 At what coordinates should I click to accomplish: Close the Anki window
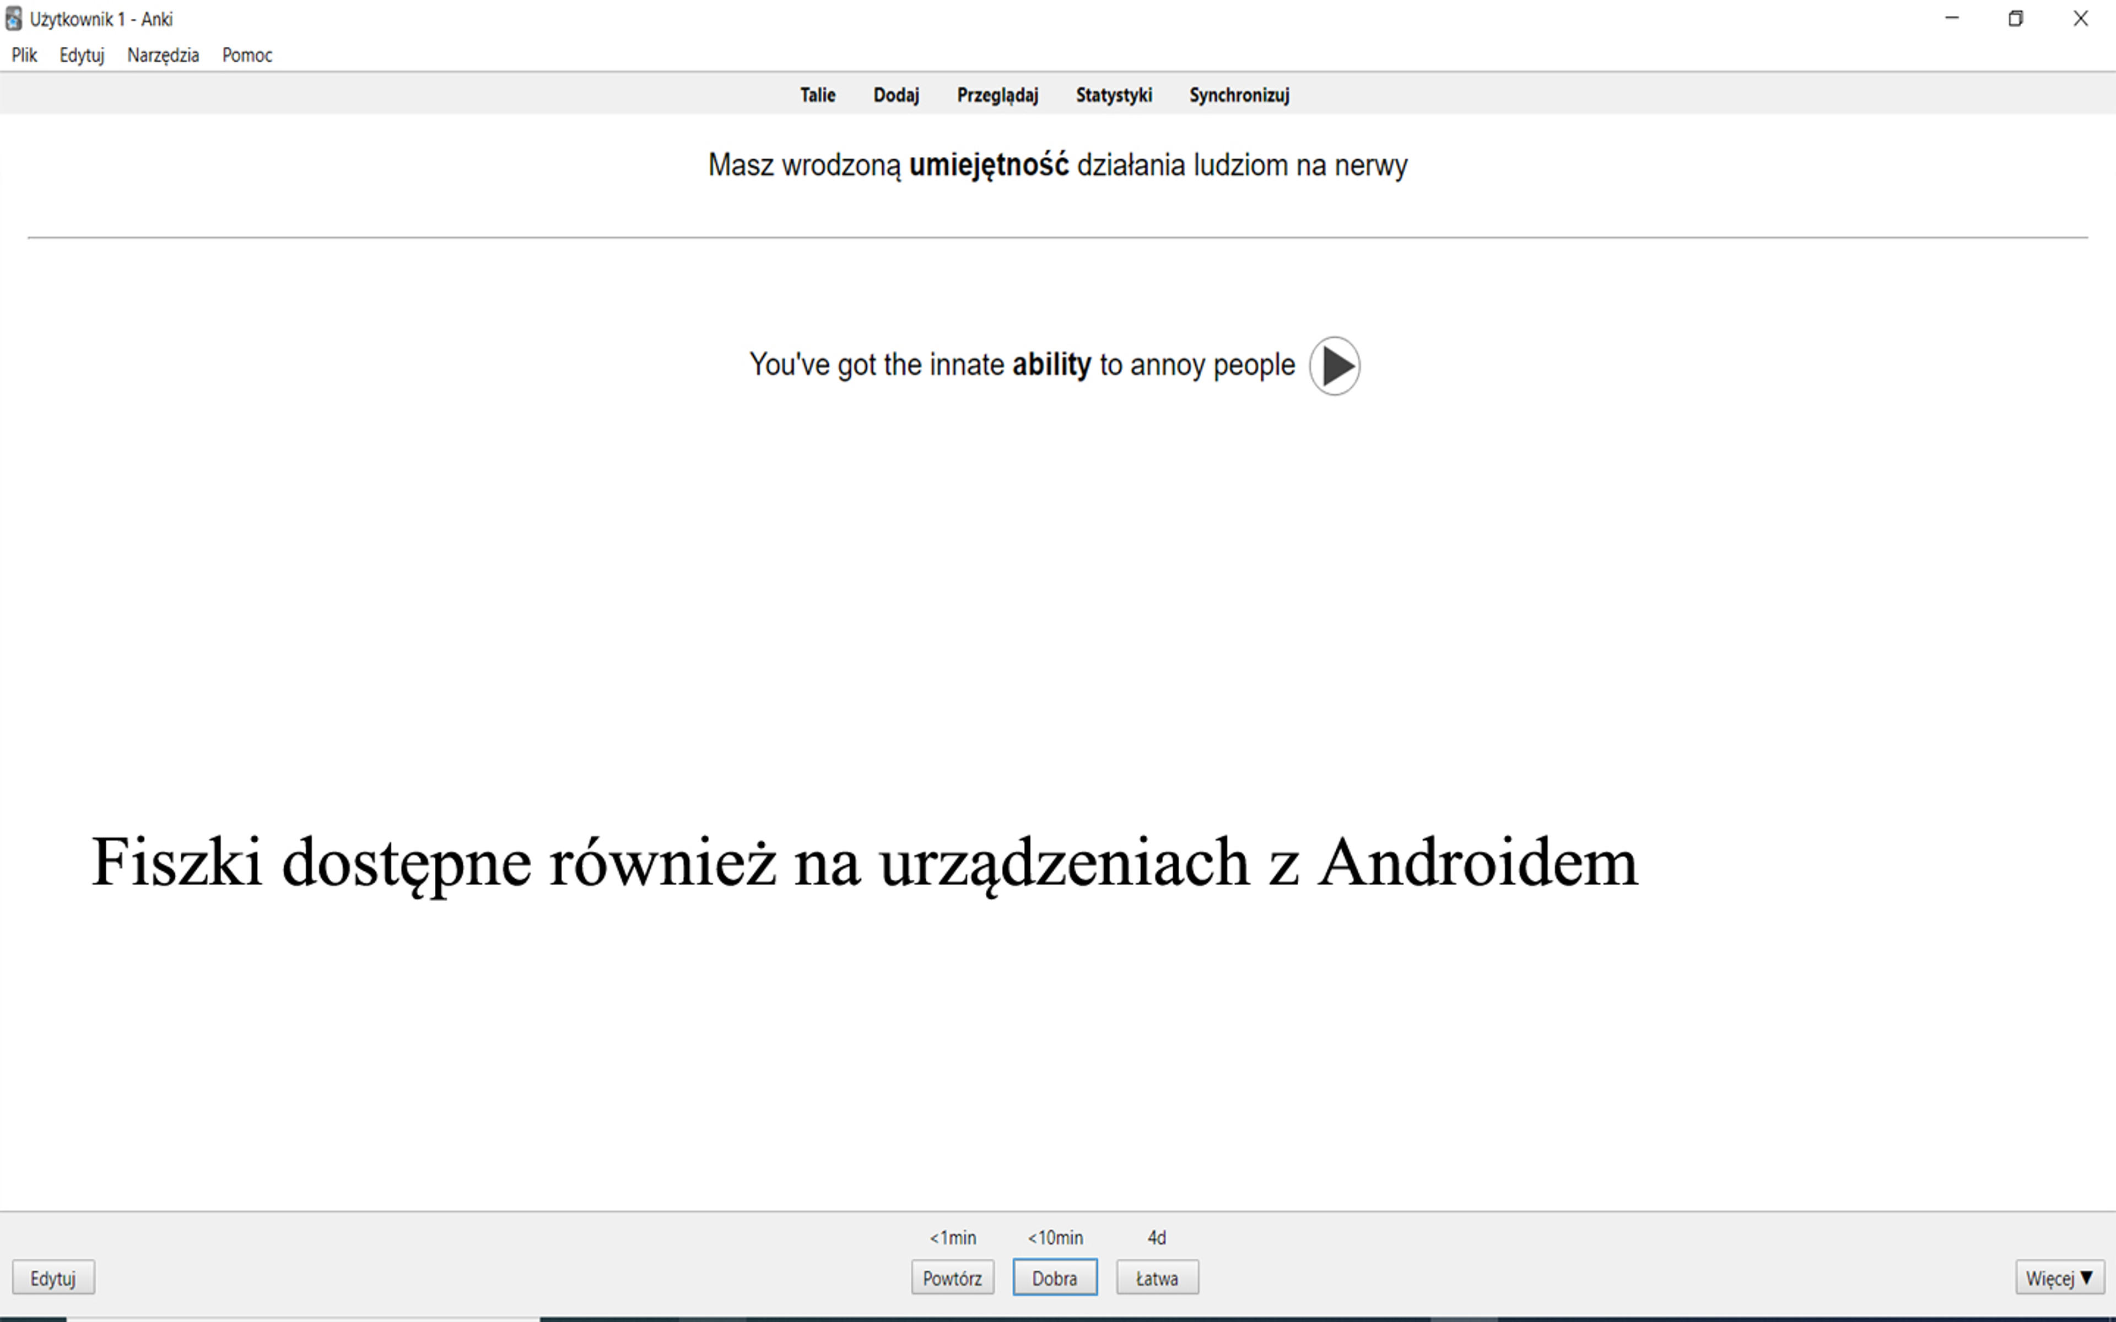tap(2080, 18)
